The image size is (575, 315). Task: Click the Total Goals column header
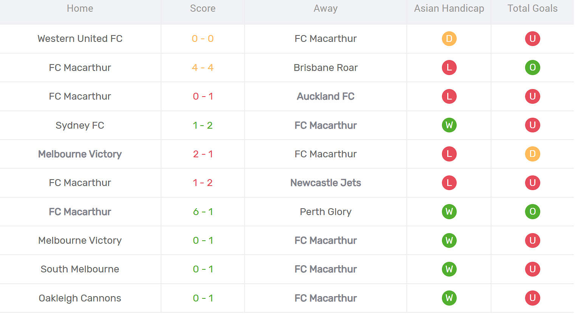click(x=532, y=8)
